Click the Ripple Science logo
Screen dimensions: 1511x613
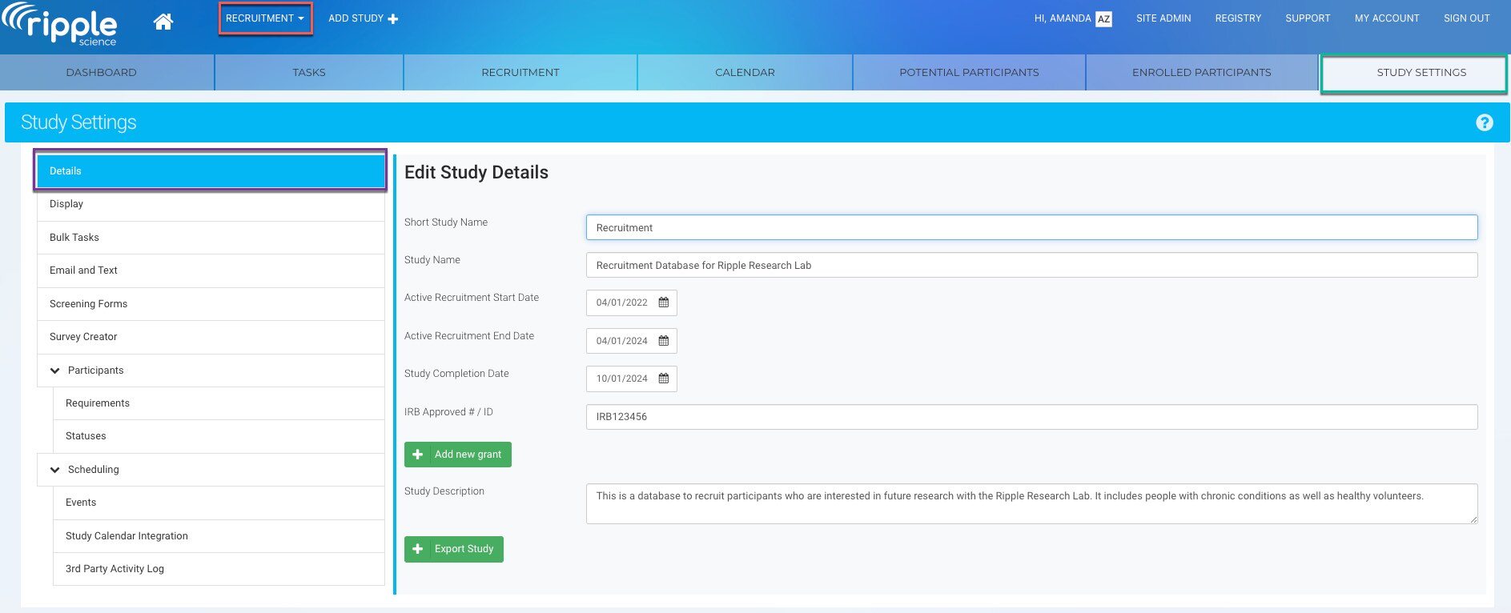(61, 24)
